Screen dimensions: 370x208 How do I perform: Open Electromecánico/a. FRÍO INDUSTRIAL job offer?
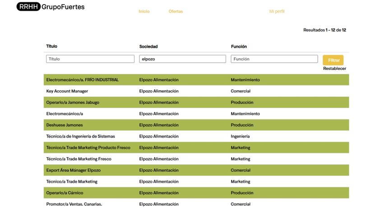tap(83, 80)
